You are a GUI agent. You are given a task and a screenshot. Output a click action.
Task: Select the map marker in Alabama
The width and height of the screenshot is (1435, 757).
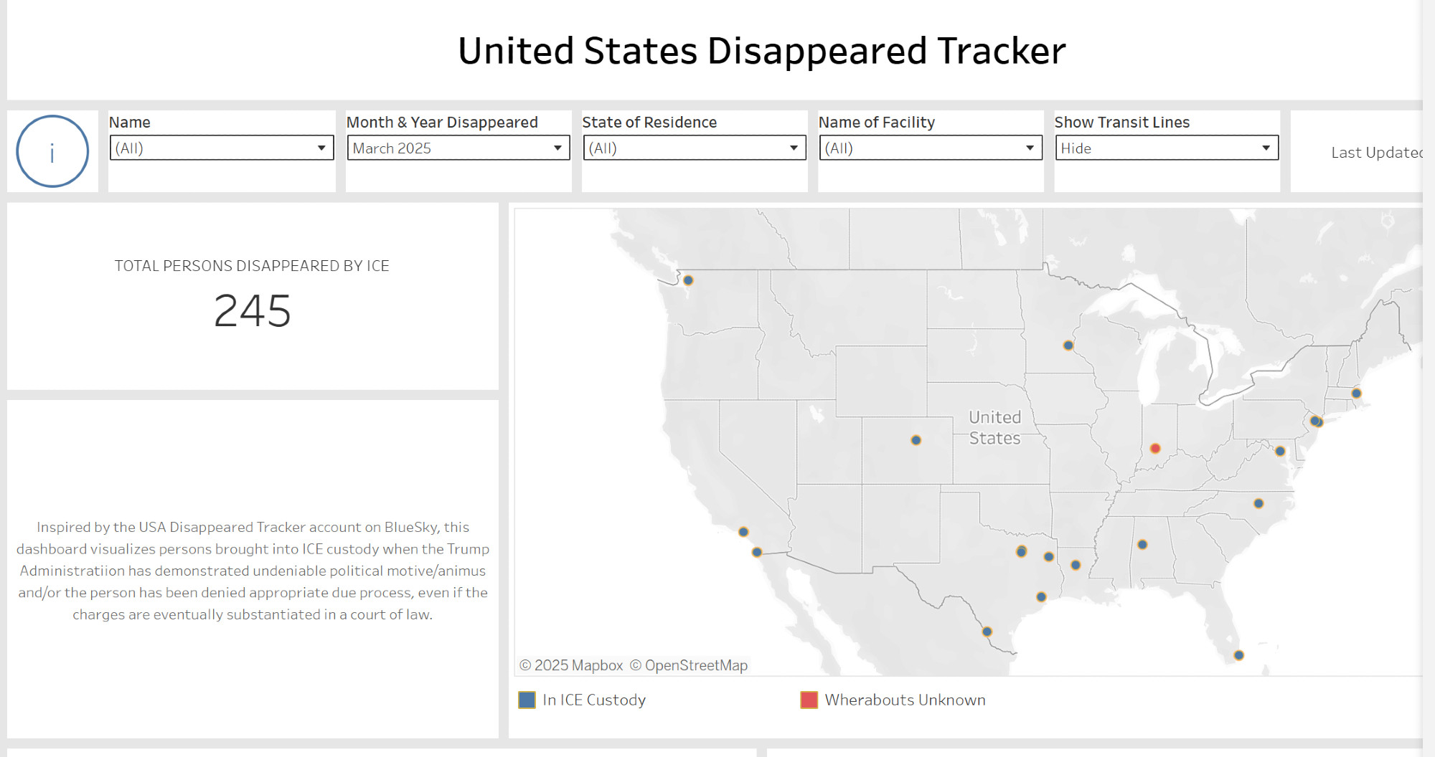click(1142, 545)
